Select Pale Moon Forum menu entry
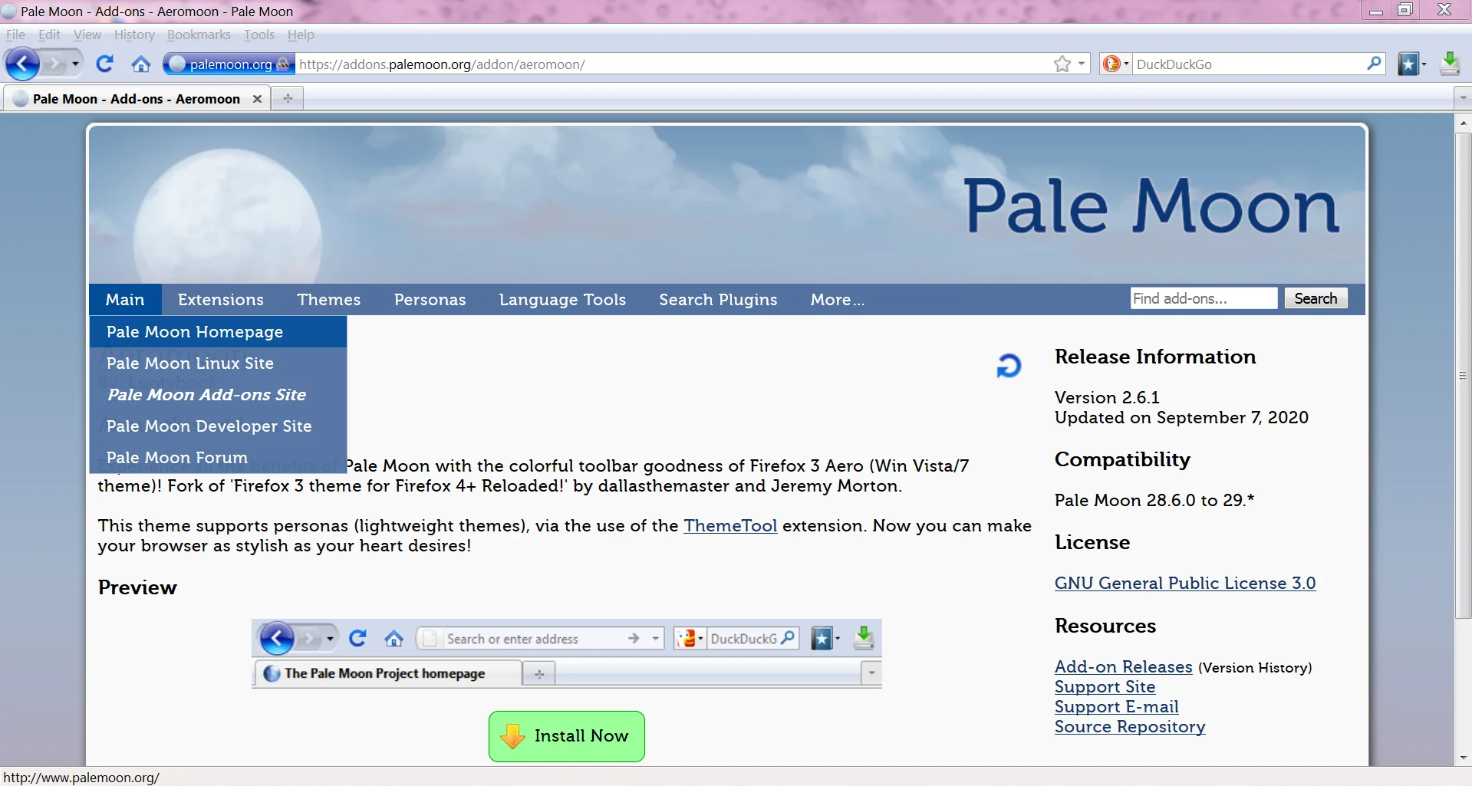This screenshot has width=1472, height=786. tap(218, 458)
